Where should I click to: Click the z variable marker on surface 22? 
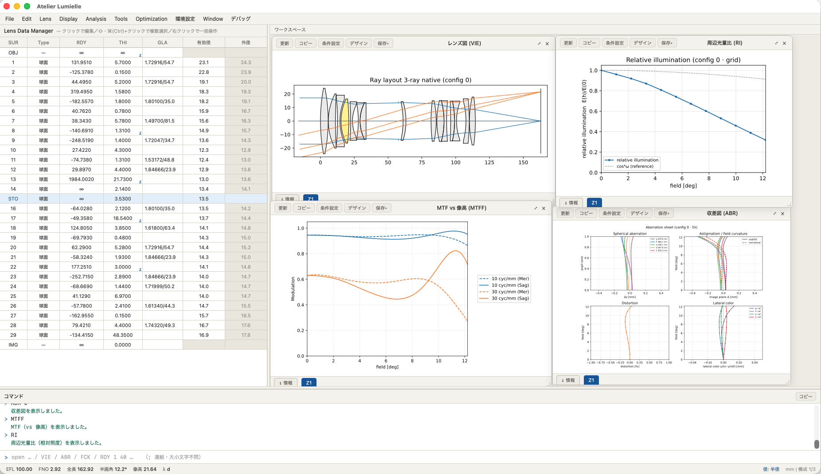141,269
